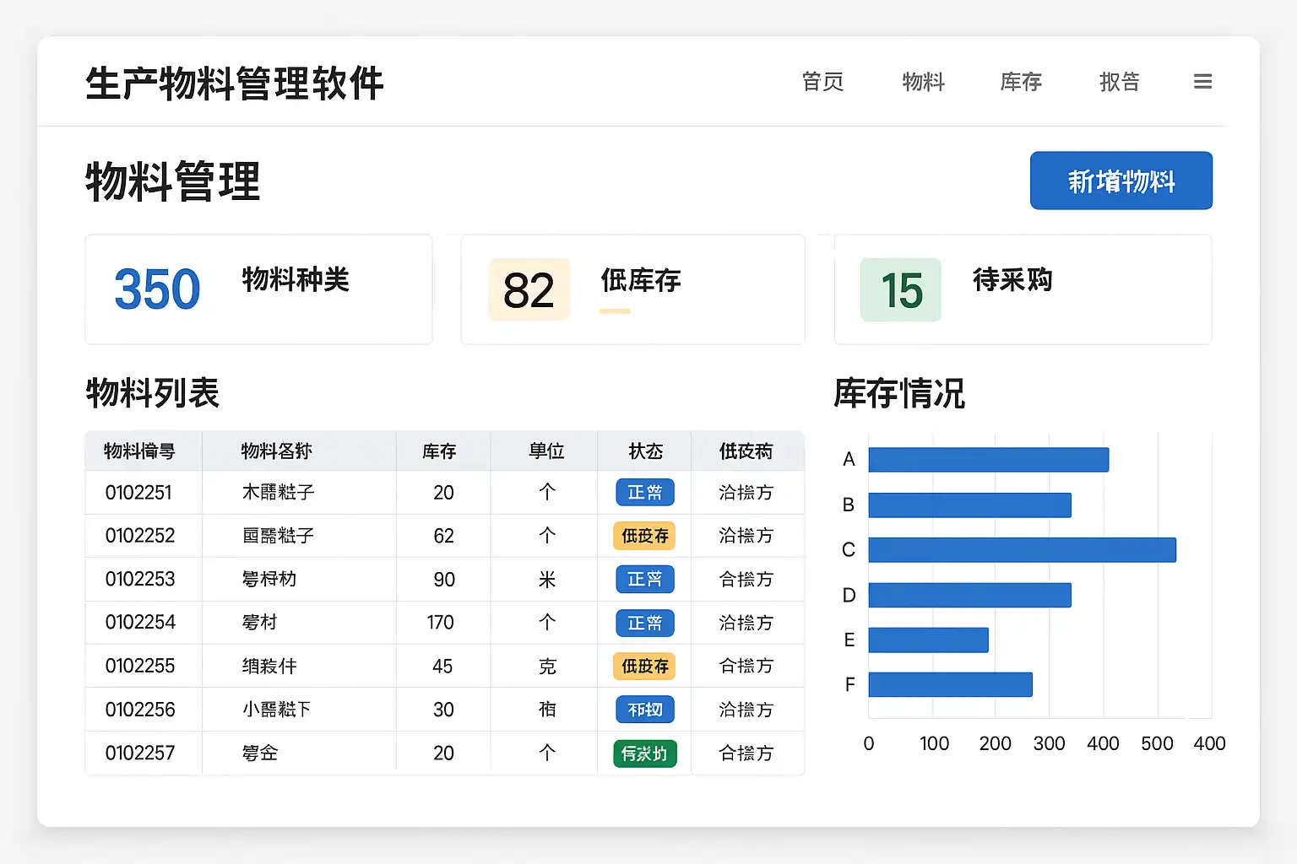Click the first navigation item left of 物料
This screenshot has height=864, width=1297.
[822, 82]
